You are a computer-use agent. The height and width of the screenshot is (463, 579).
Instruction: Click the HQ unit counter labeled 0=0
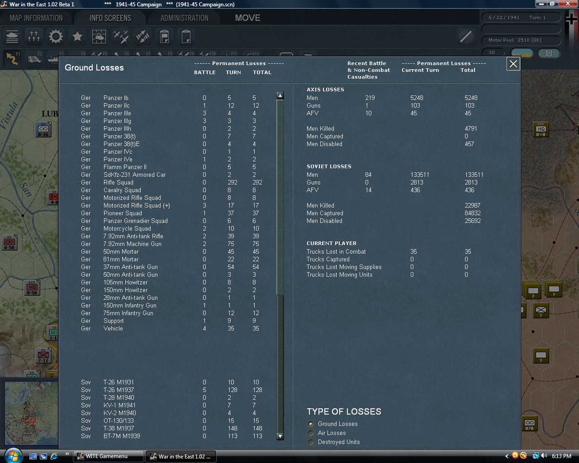[541, 129]
